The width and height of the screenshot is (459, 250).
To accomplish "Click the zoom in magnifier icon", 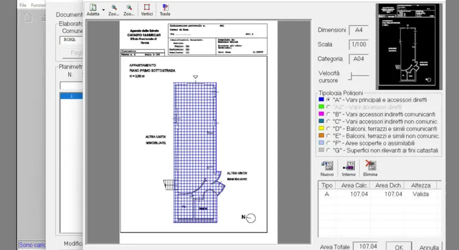I will point(114,8).
